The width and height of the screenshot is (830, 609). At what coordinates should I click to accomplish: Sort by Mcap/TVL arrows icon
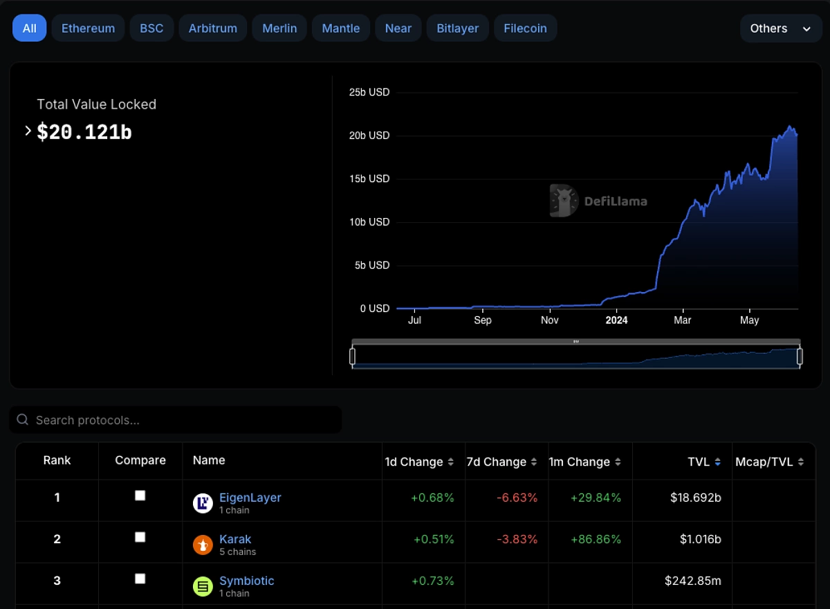point(801,462)
